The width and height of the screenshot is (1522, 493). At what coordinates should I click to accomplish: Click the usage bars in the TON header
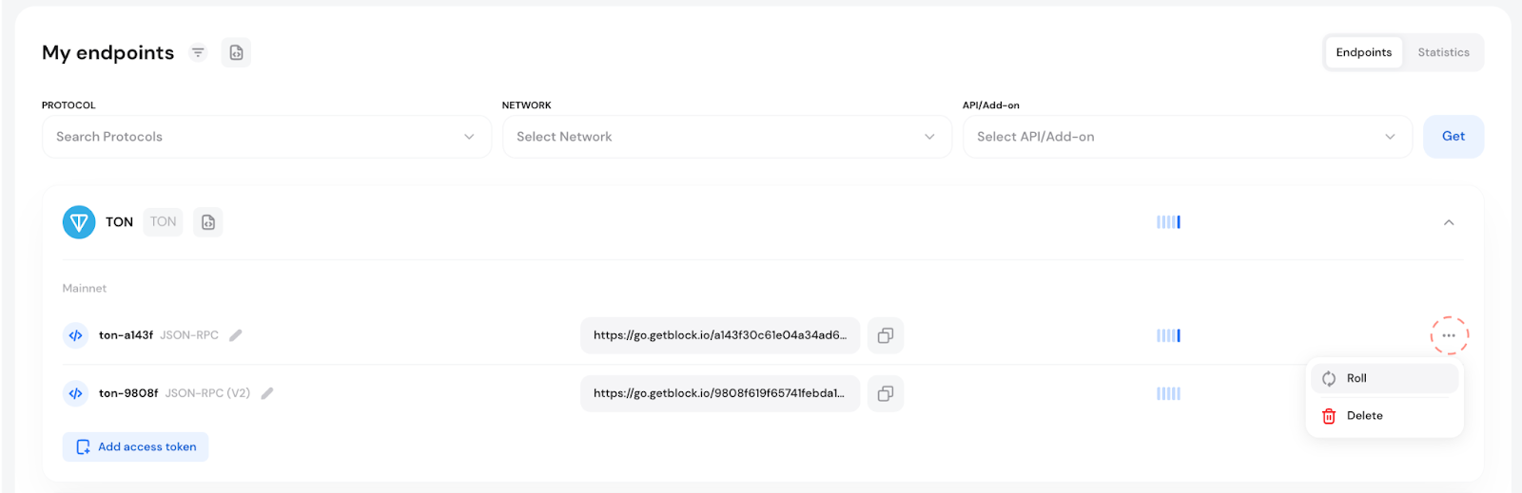click(x=1168, y=222)
